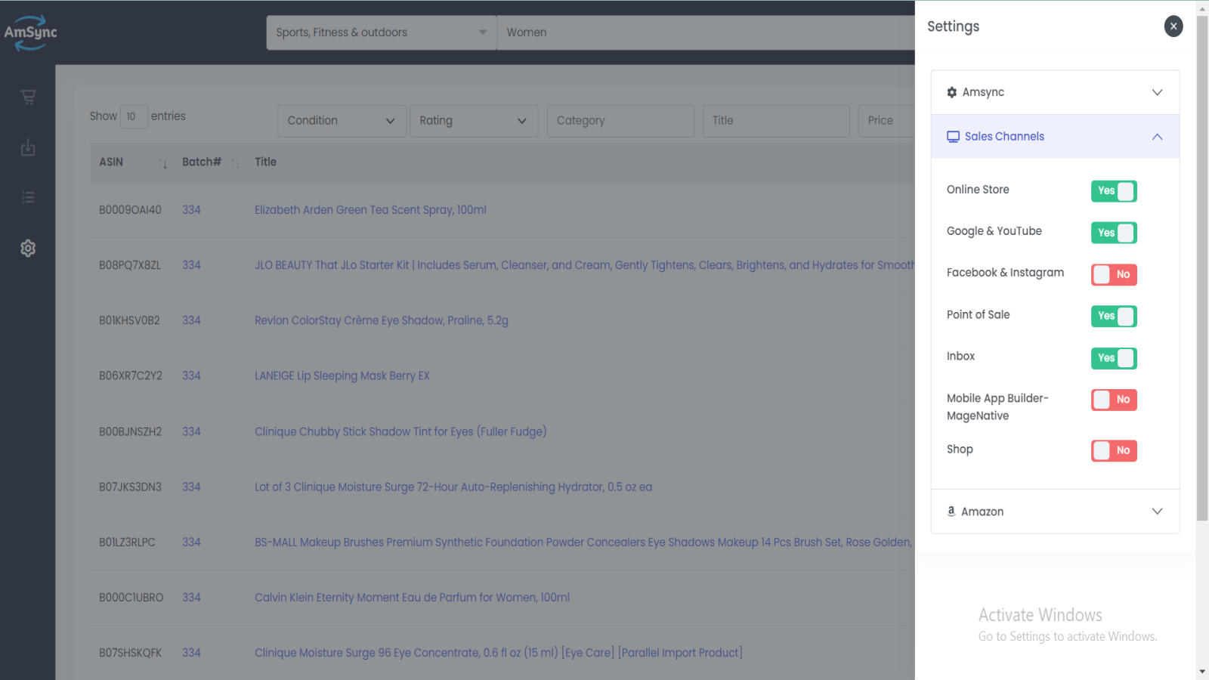Click the scrollbar up arrow

pyautogui.click(x=1202, y=8)
